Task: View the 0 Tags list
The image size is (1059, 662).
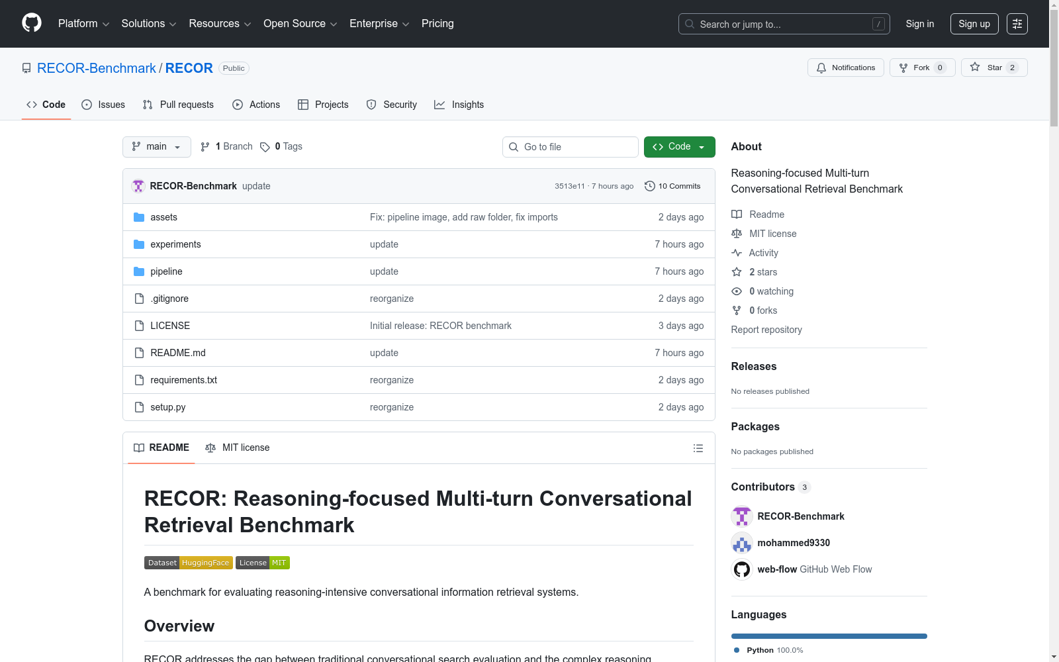Action: pyautogui.click(x=281, y=147)
